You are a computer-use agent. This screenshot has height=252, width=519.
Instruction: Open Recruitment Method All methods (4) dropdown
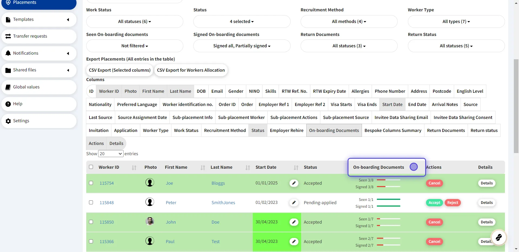coord(349,21)
